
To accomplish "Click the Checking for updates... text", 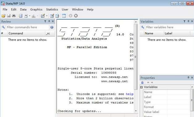I will click(x=79, y=111).
